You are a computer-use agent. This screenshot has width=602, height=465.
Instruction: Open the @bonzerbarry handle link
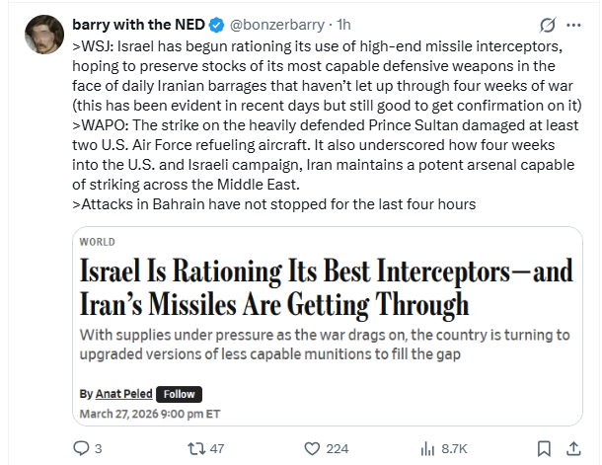click(279, 23)
